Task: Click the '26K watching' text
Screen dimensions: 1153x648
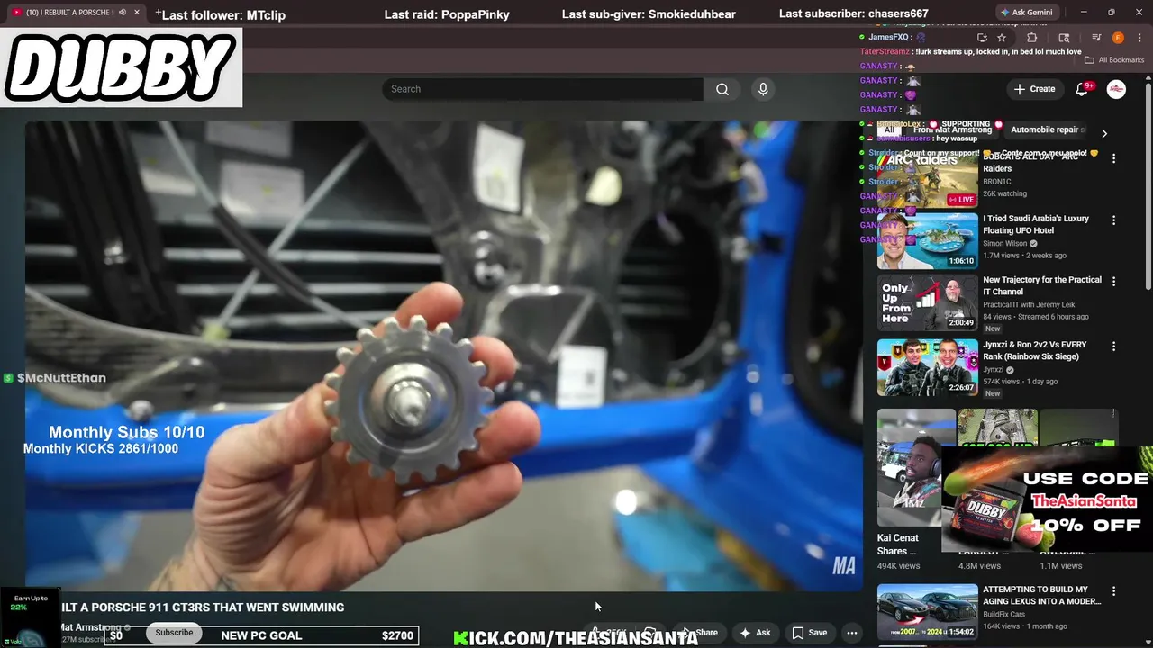Action: tap(1004, 193)
